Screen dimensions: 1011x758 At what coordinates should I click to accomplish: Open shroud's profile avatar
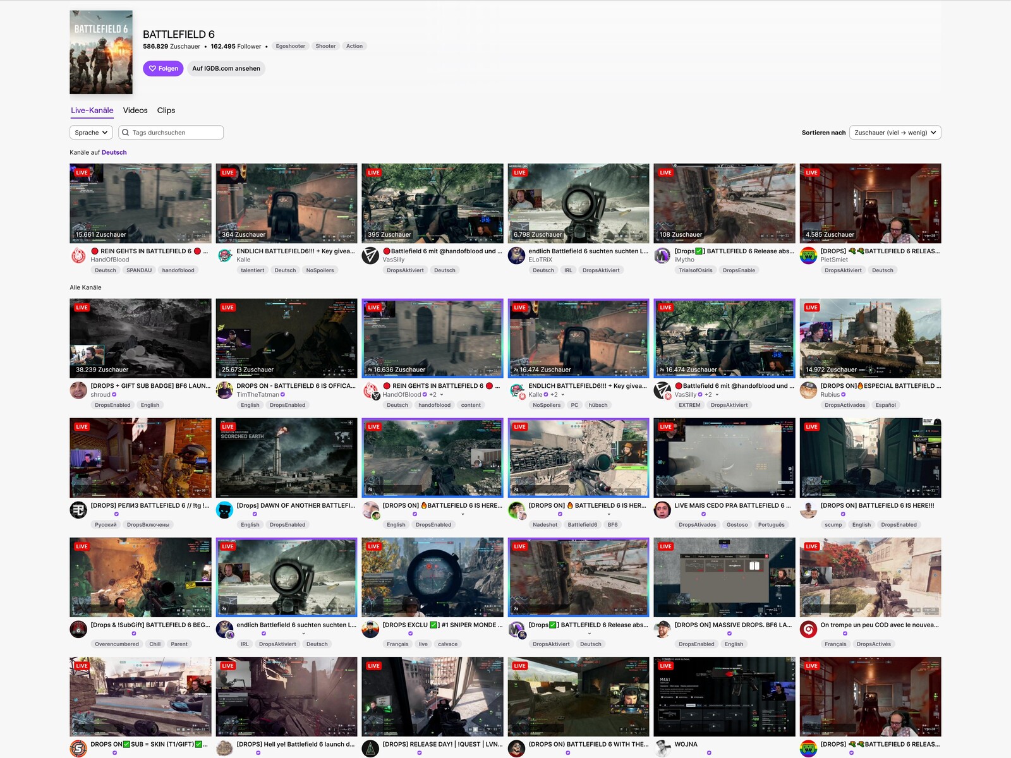[x=78, y=390]
